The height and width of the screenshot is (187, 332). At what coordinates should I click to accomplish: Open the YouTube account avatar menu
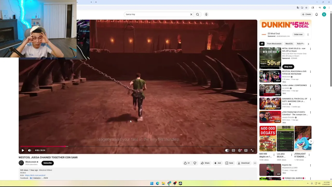pyautogui.click(x=324, y=14)
